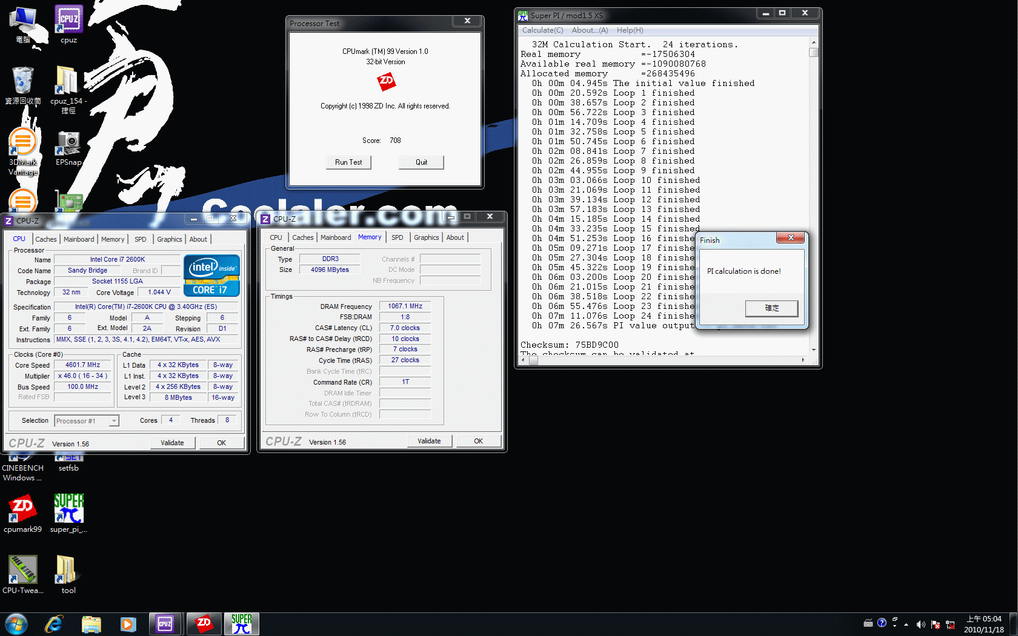
Task: Click the network tray icon
Action: tap(950, 624)
